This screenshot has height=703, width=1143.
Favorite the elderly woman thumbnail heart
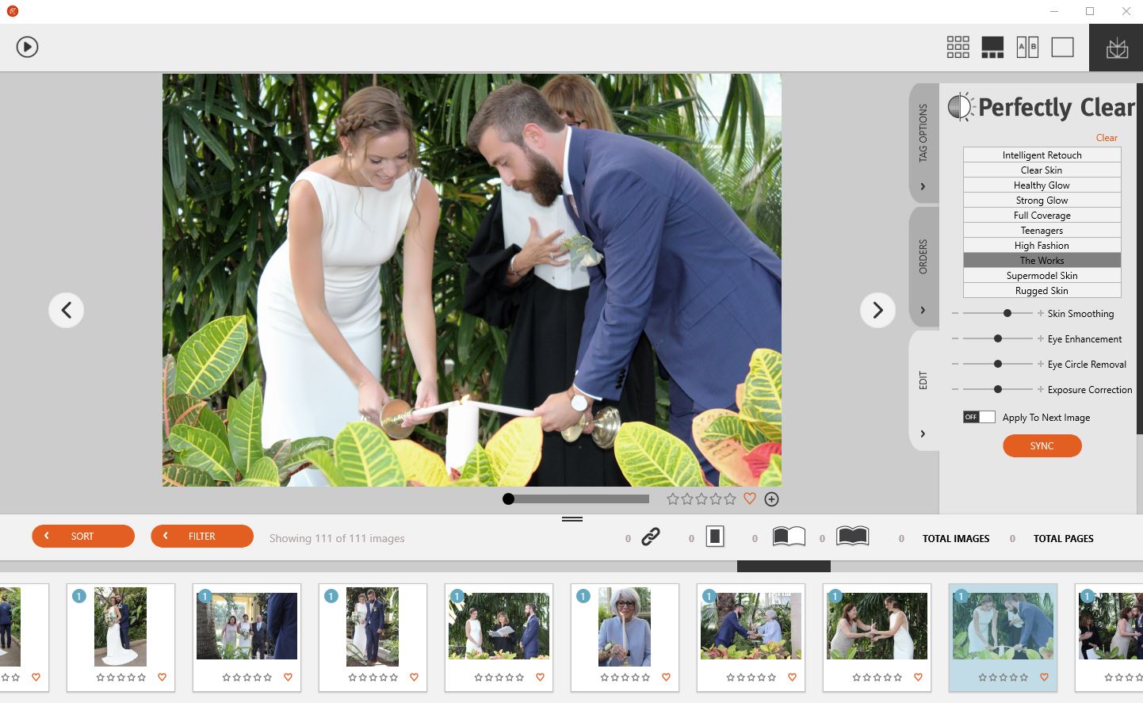click(666, 677)
